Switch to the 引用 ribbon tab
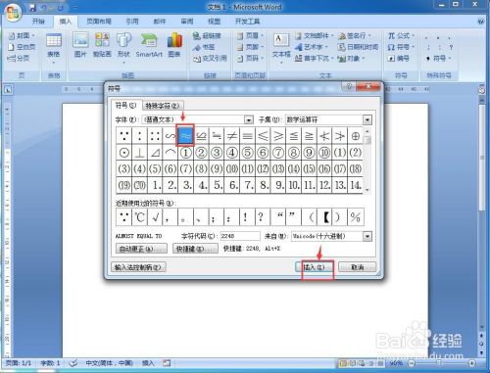Screen dimensions: 490x373 132,22
